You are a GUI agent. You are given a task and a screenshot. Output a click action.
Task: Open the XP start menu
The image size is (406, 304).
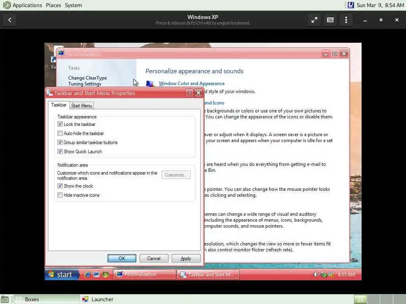click(x=61, y=275)
